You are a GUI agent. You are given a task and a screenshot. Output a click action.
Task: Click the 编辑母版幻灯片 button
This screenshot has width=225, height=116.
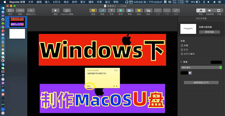pyautogui.click(x=201, y=82)
